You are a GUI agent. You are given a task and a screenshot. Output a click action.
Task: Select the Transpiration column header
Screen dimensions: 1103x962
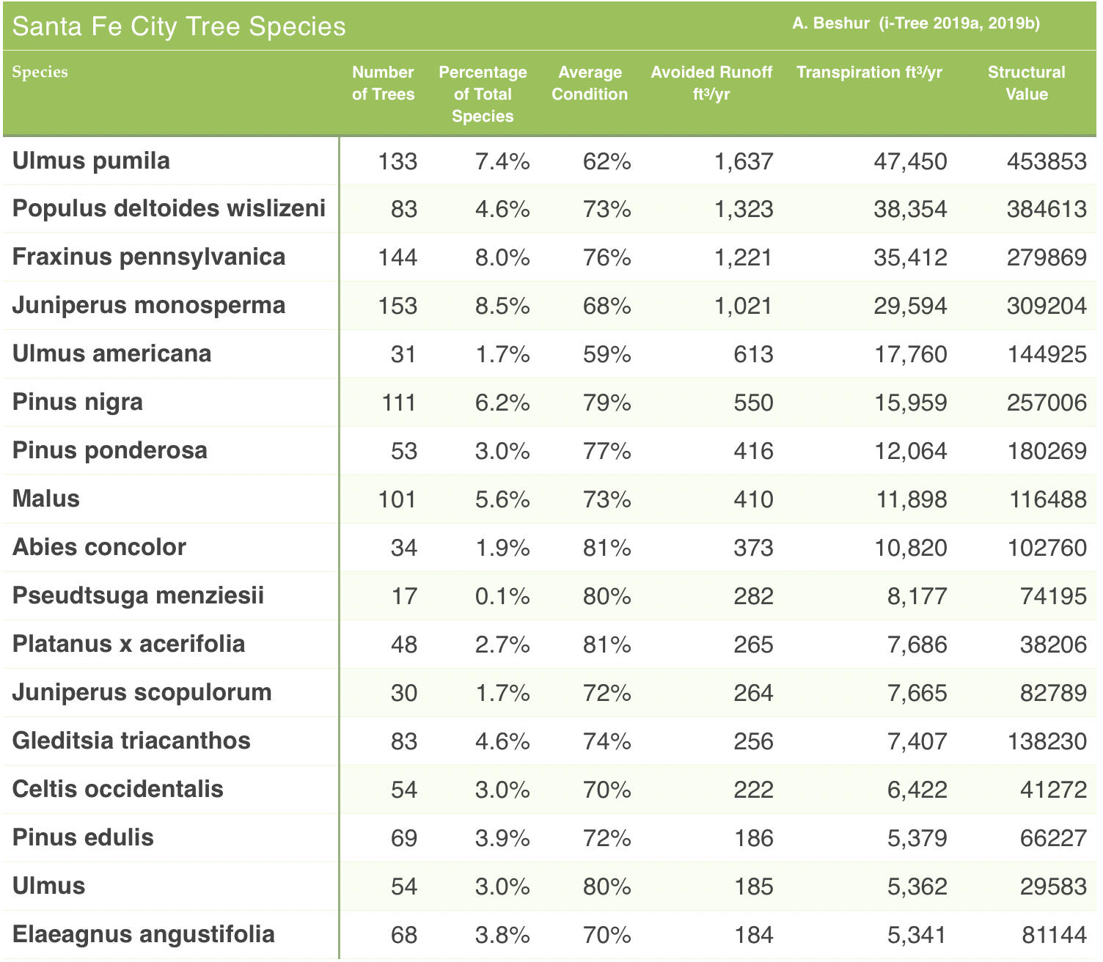click(x=869, y=73)
